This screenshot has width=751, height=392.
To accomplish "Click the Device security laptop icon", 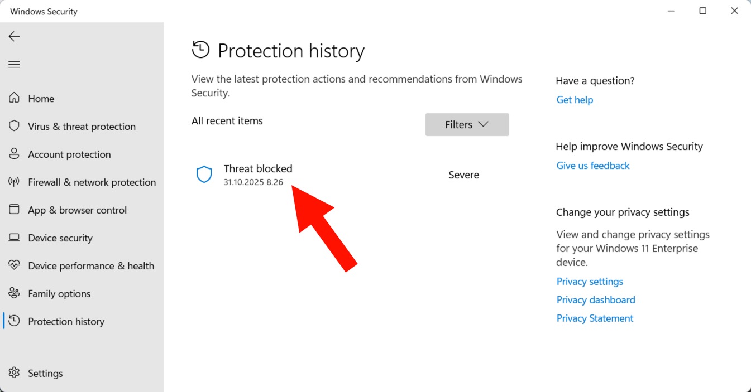I will pos(15,238).
